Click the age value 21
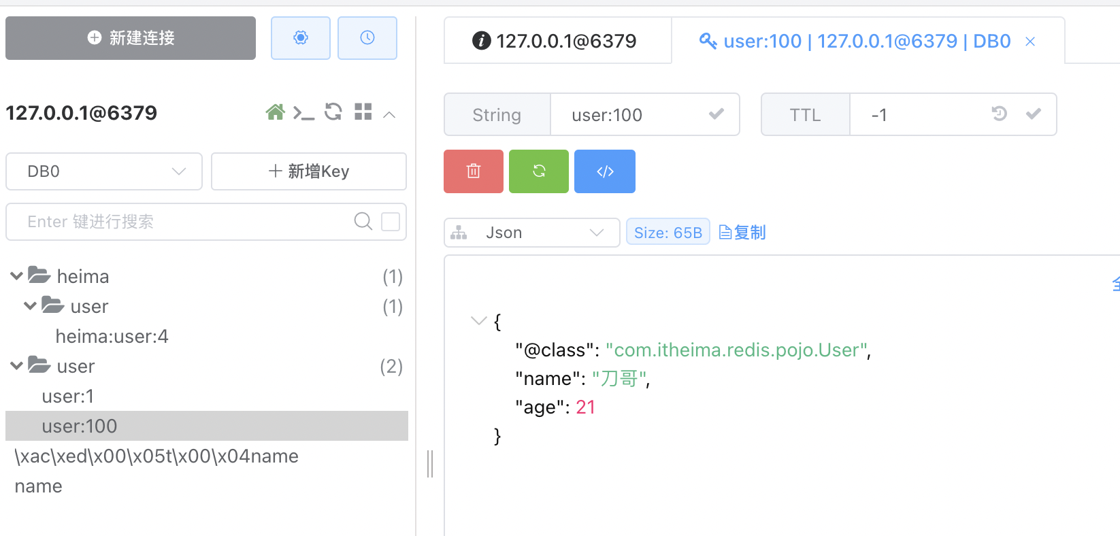Screen dimensions: 1120x536 coord(586,407)
